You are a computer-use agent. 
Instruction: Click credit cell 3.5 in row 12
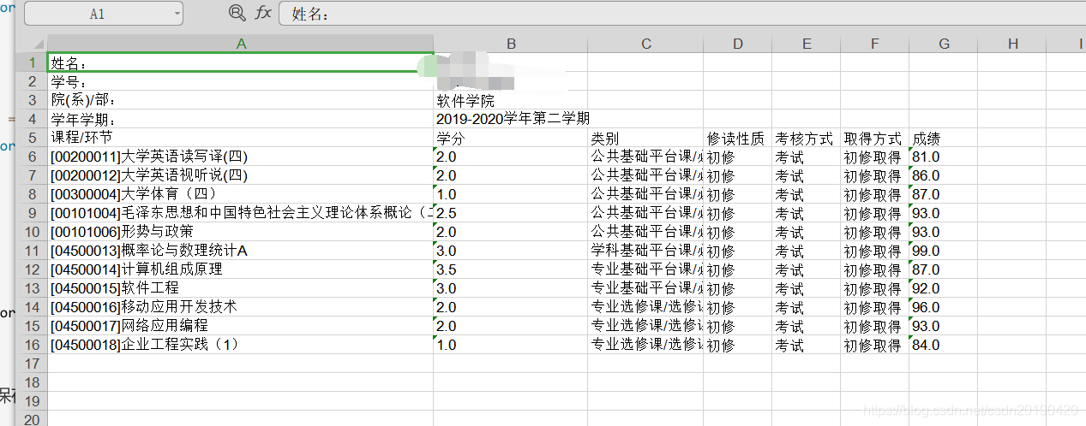pyautogui.click(x=511, y=269)
